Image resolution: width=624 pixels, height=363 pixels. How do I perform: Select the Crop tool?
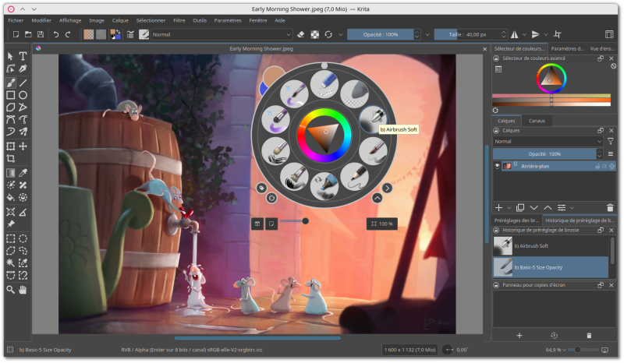click(x=11, y=159)
